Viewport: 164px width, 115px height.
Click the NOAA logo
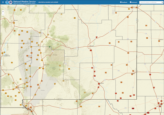tap(7, 2)
